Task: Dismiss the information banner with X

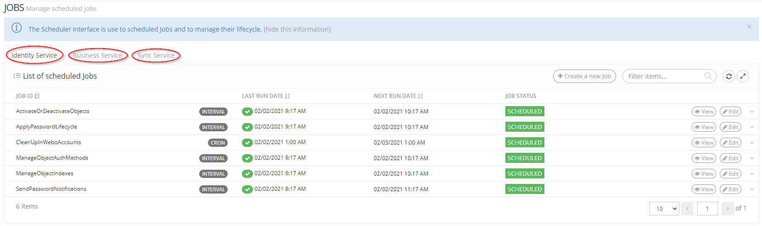Action: (749, 27)
